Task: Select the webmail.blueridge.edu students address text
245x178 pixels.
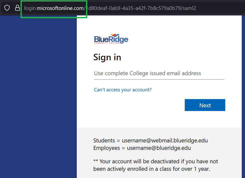Action: point(164,140)
